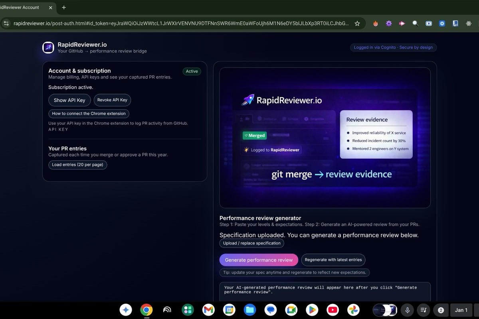
Task: Click the blue sun extension icon
Action: [x=442, y=23]
